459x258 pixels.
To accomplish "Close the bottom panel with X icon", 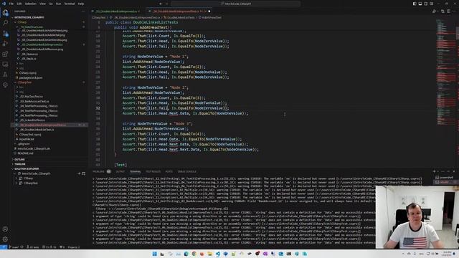I will point(454,171).
